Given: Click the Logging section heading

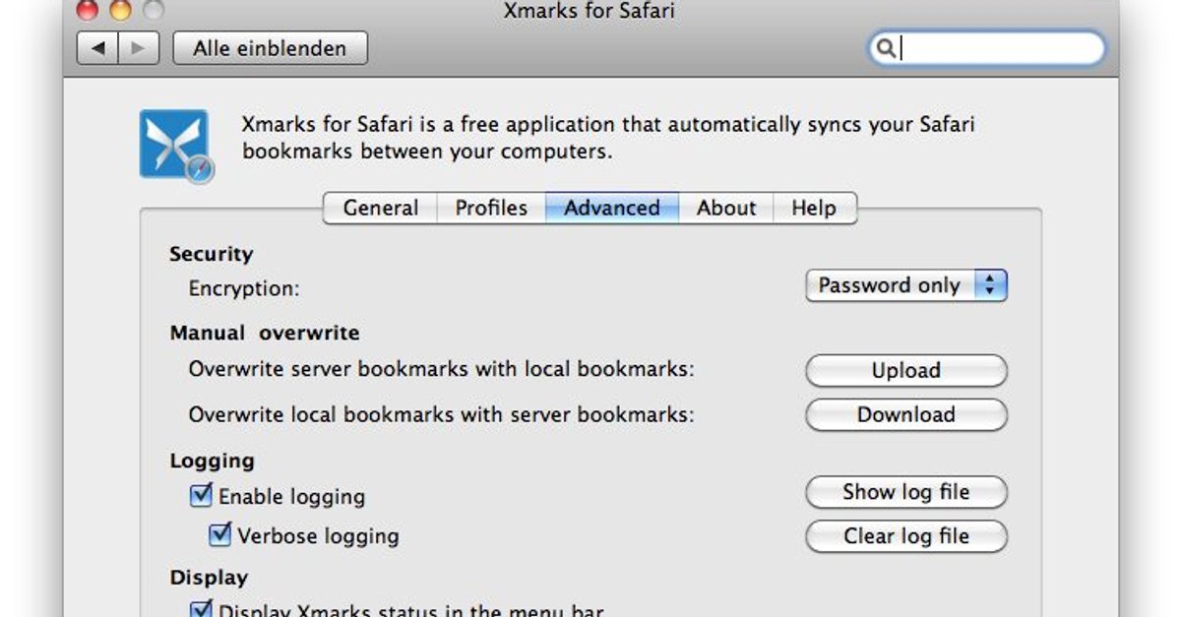Looking at the screenshot, I should 212,461.
